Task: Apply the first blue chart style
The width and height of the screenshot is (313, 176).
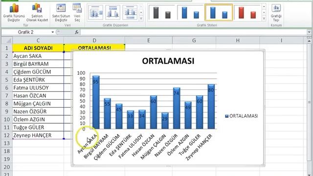Action: (190, 13)
